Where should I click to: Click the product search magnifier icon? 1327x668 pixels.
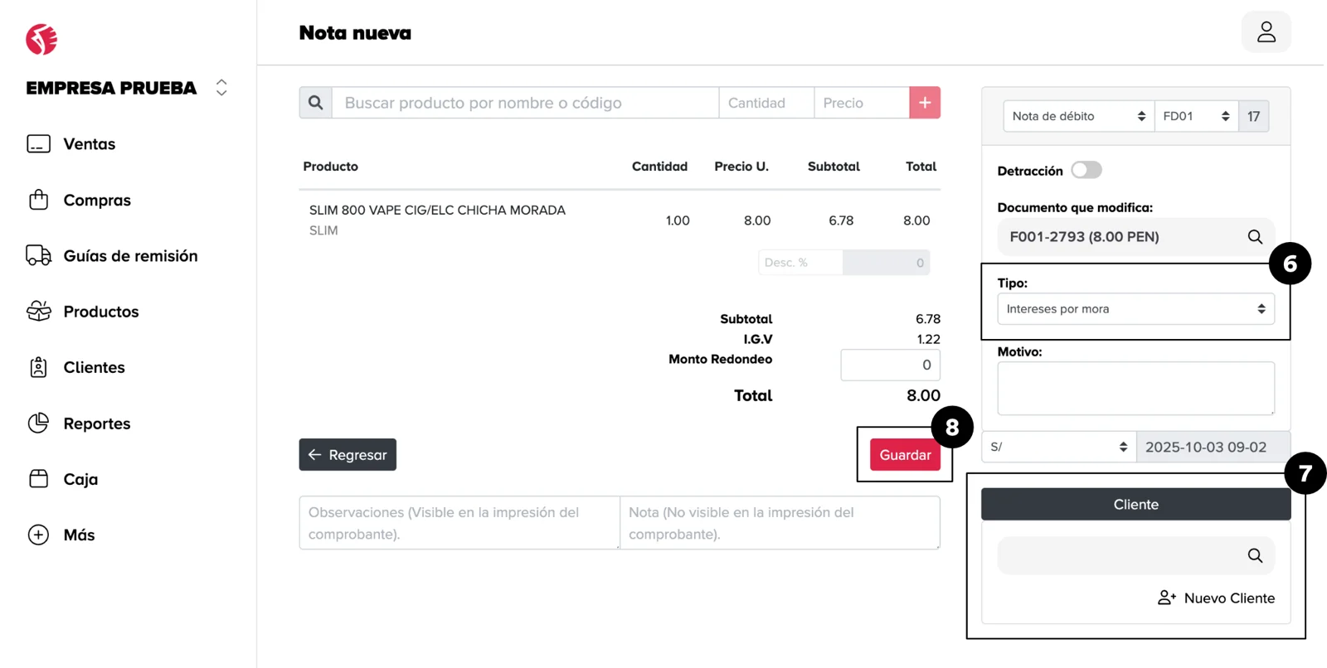[316, 103]
